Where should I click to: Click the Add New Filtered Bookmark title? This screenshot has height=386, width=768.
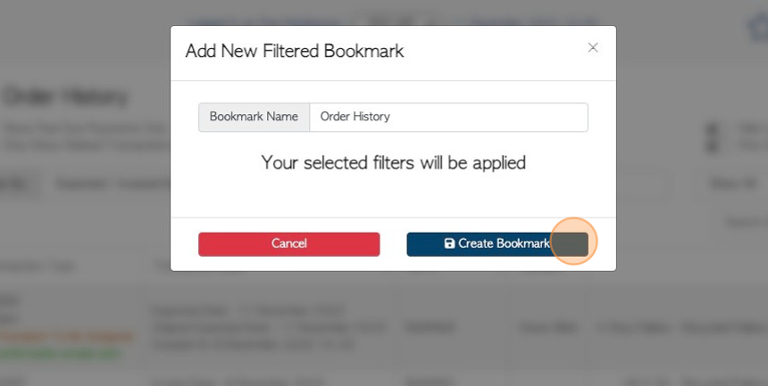(x=295, y=52)
